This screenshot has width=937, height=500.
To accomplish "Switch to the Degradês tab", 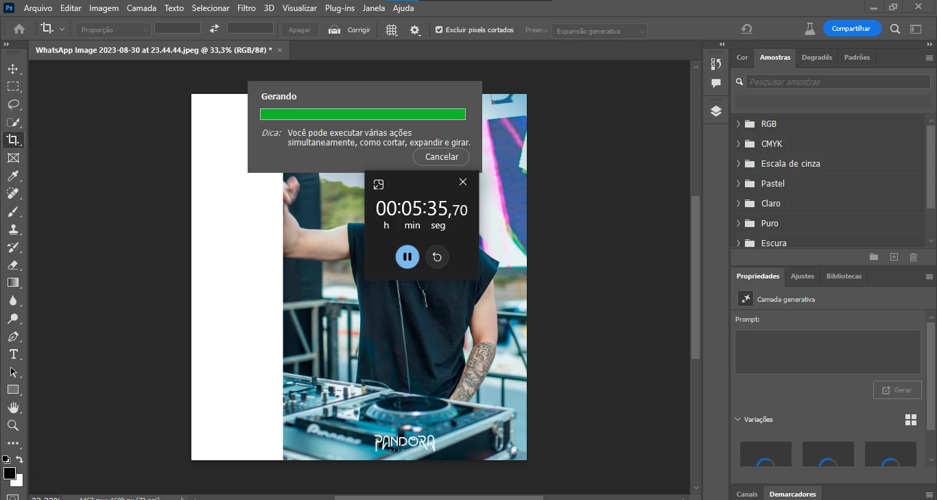I will pyautogui.click(x=817, y=58).
